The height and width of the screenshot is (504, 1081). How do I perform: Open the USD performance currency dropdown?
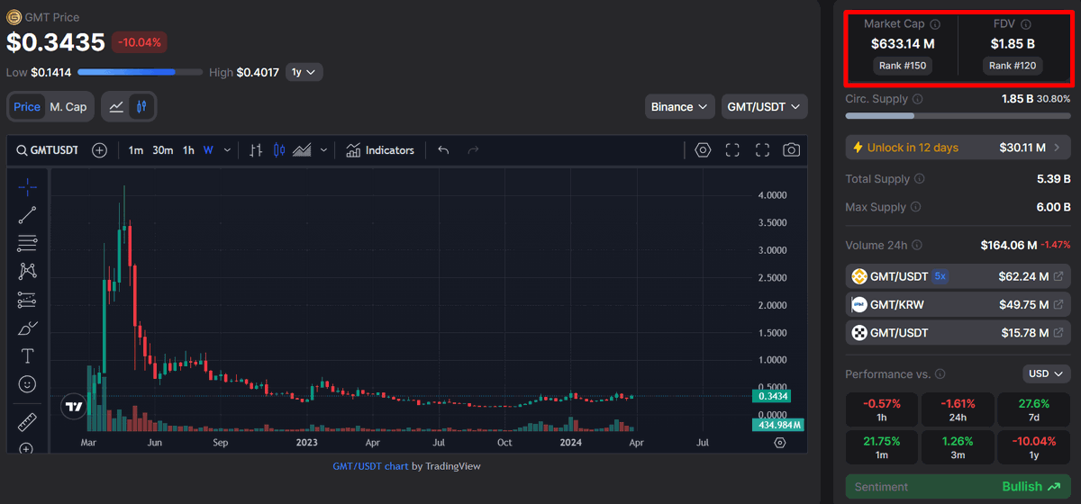click(1047, 373)
